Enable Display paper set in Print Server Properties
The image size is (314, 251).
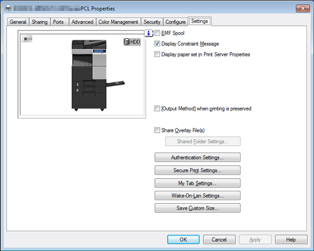(157, 54)
